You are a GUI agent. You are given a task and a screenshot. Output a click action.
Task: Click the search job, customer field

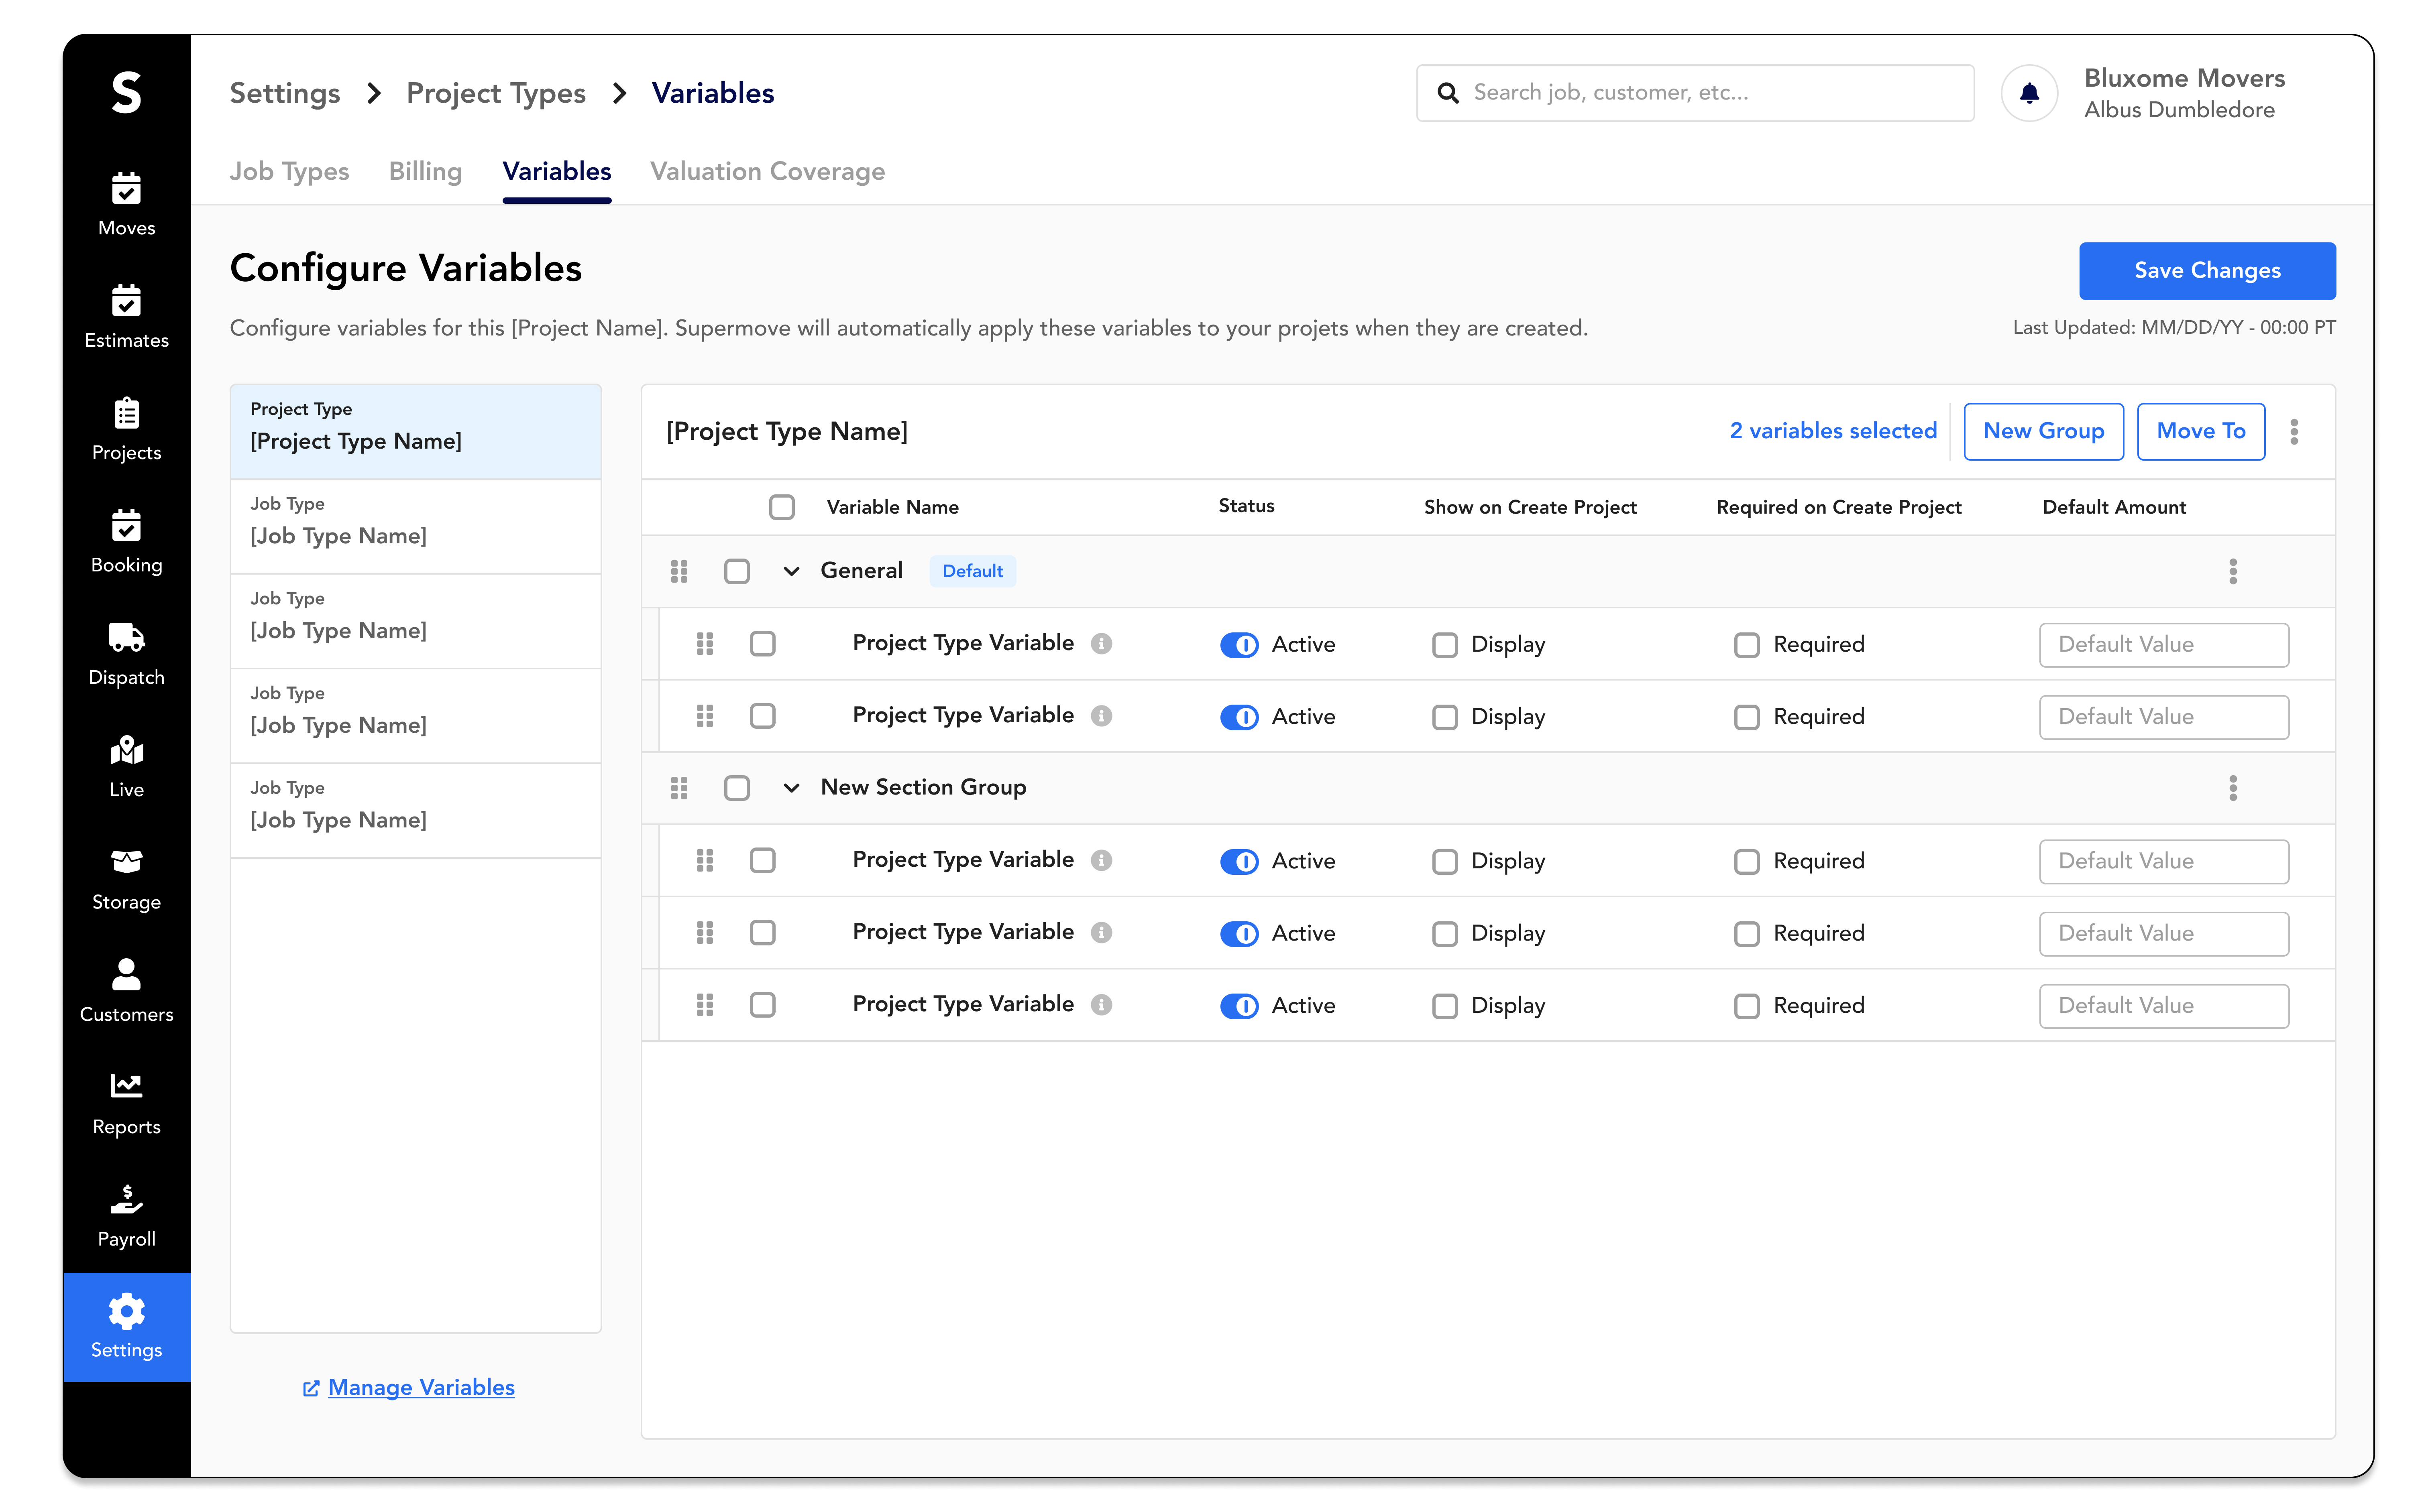coord(1711,93)
